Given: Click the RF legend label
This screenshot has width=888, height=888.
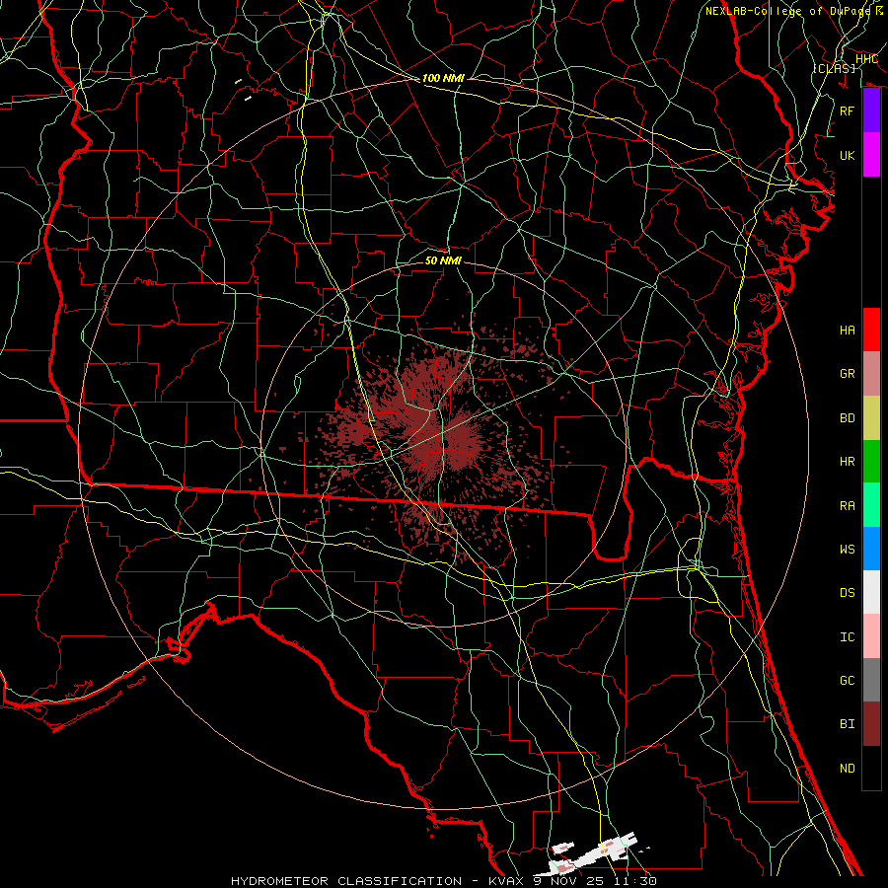Looking at the screenshot, I should point(848,111).
